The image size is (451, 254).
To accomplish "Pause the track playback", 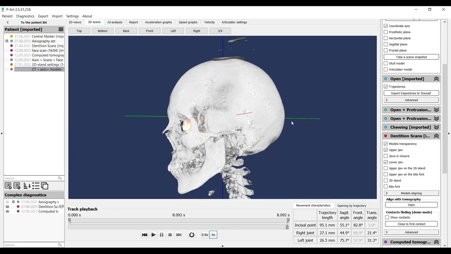I will pyautogui.click(x=162, y=235).
